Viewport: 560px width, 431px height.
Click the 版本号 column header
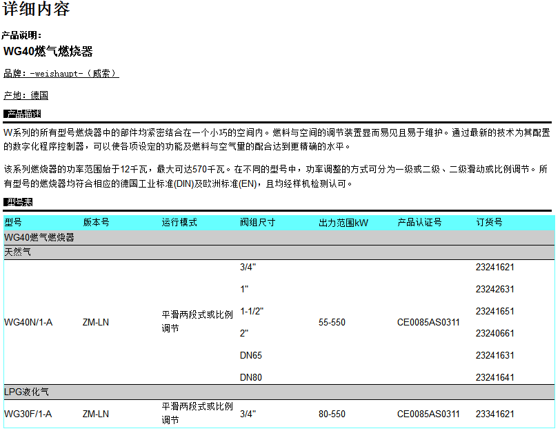point(96,223)
